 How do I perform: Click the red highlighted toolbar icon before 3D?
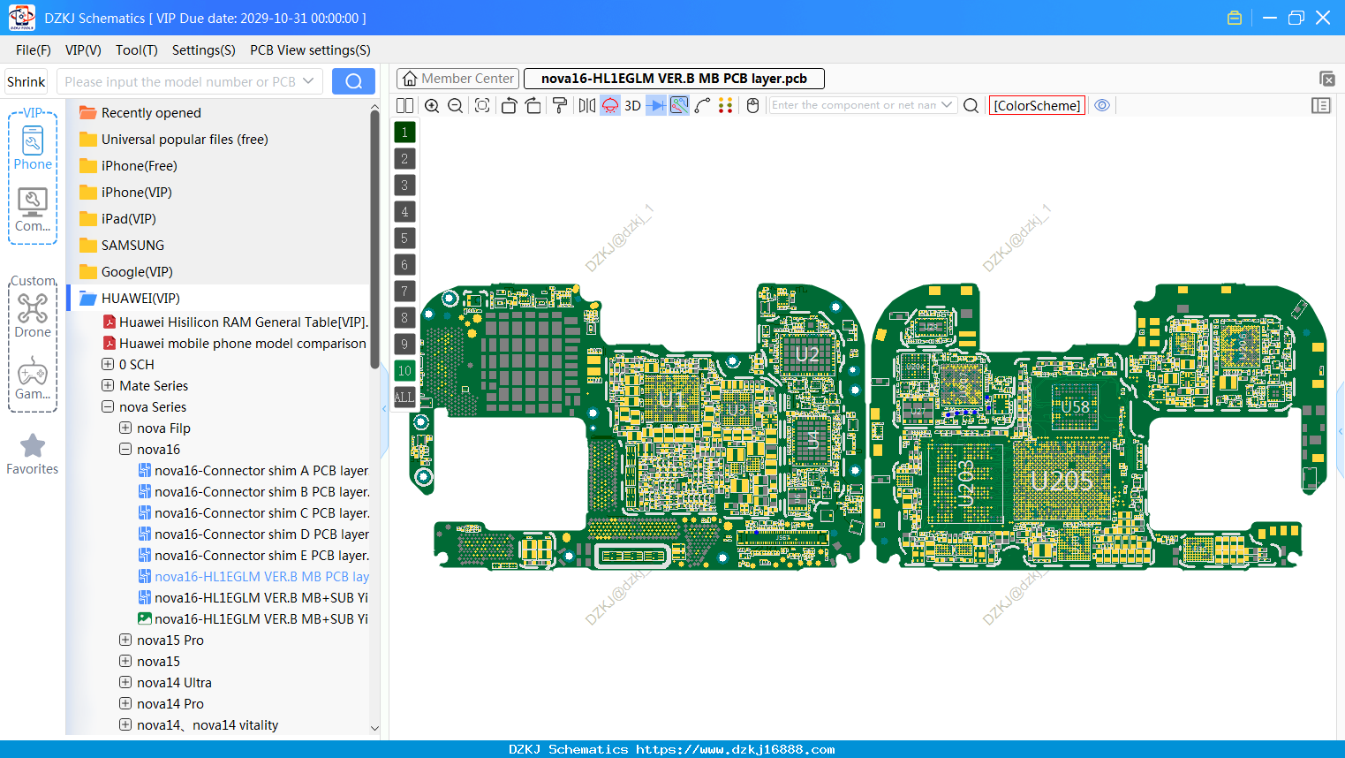(610, 105)
